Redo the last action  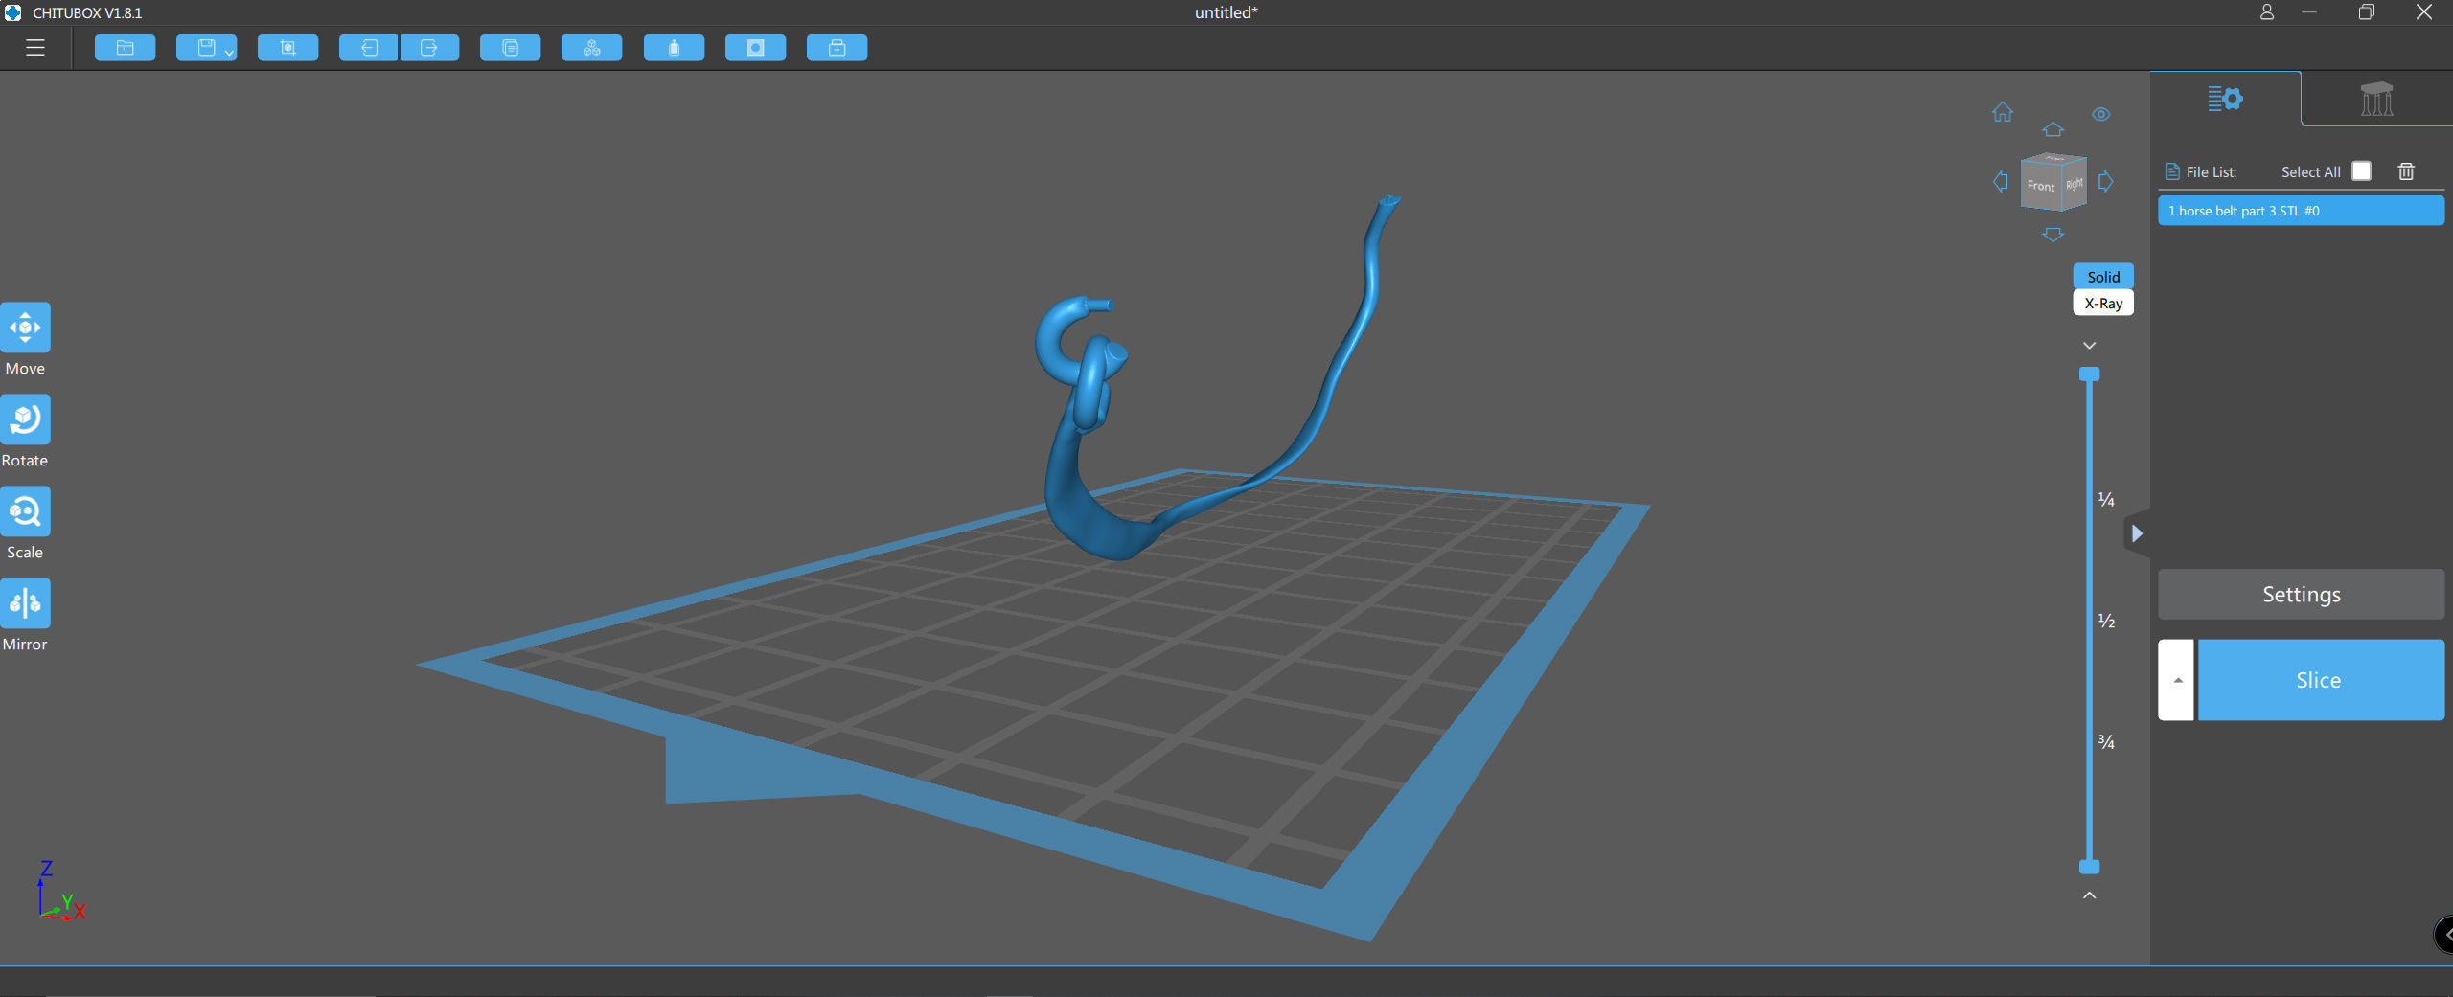coord(429,48)
